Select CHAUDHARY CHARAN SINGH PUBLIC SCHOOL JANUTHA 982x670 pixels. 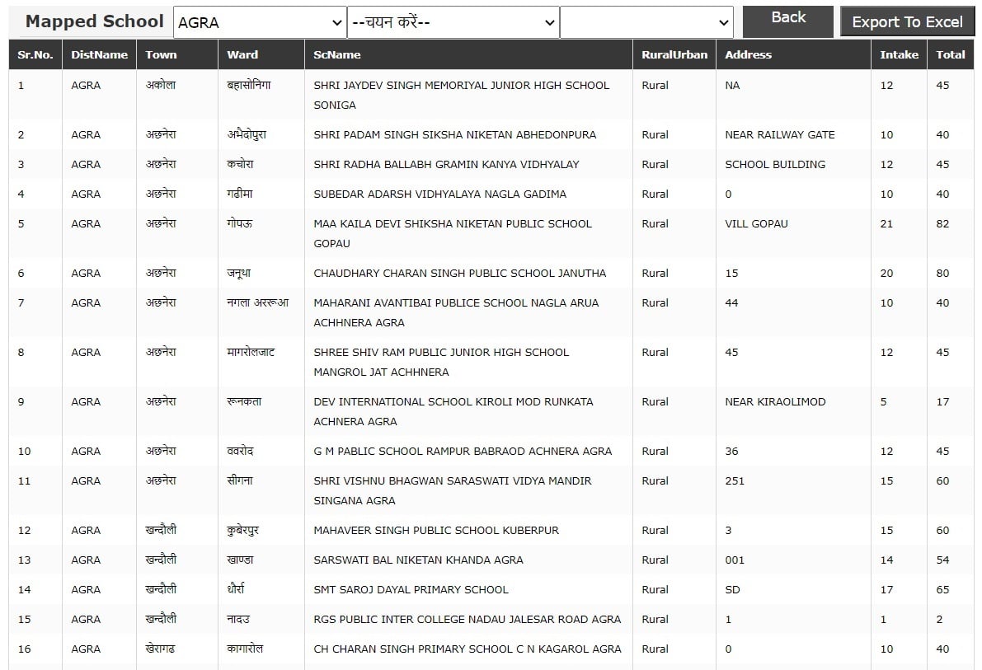pyautogui.click(x=460, y=273)
